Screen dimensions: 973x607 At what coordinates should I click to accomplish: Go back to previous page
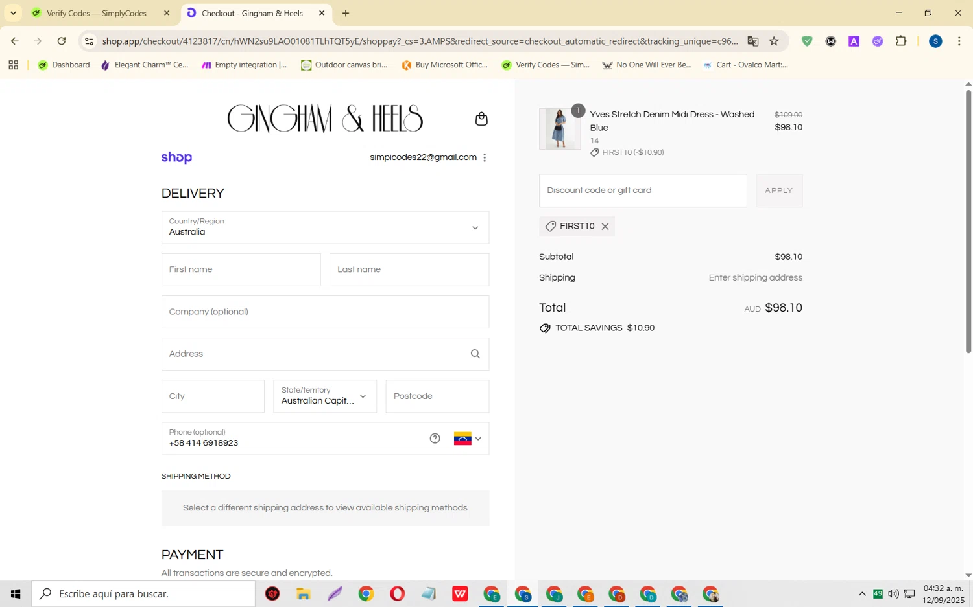click(x=14, y=41)
